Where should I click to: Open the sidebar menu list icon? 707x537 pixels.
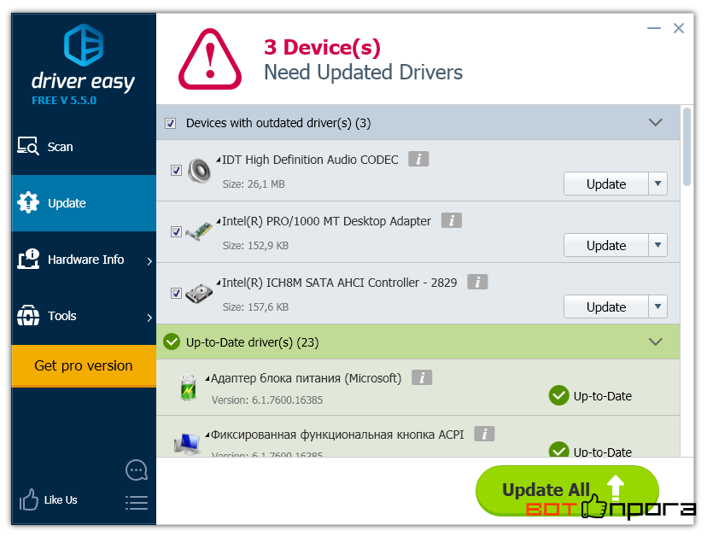click(x=136, y=502)
